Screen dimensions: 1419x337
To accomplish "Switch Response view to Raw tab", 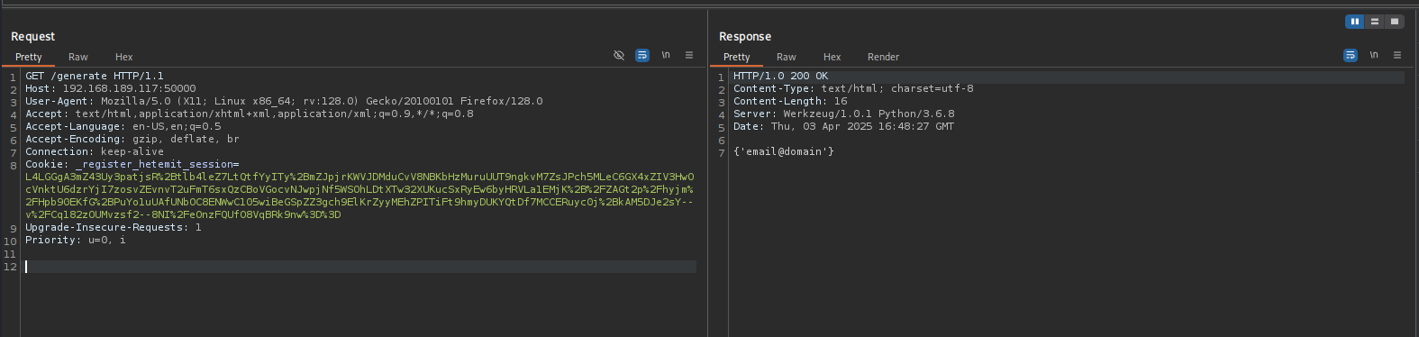I will pyautogui.click(x=787, y=57).
